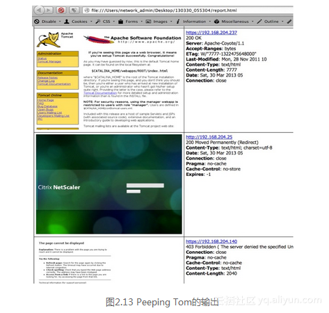Viewport: 329px width, 313px height.
Task: Expand the Miscellaneous dropdown arrow
Action: [x=252, y=22]
